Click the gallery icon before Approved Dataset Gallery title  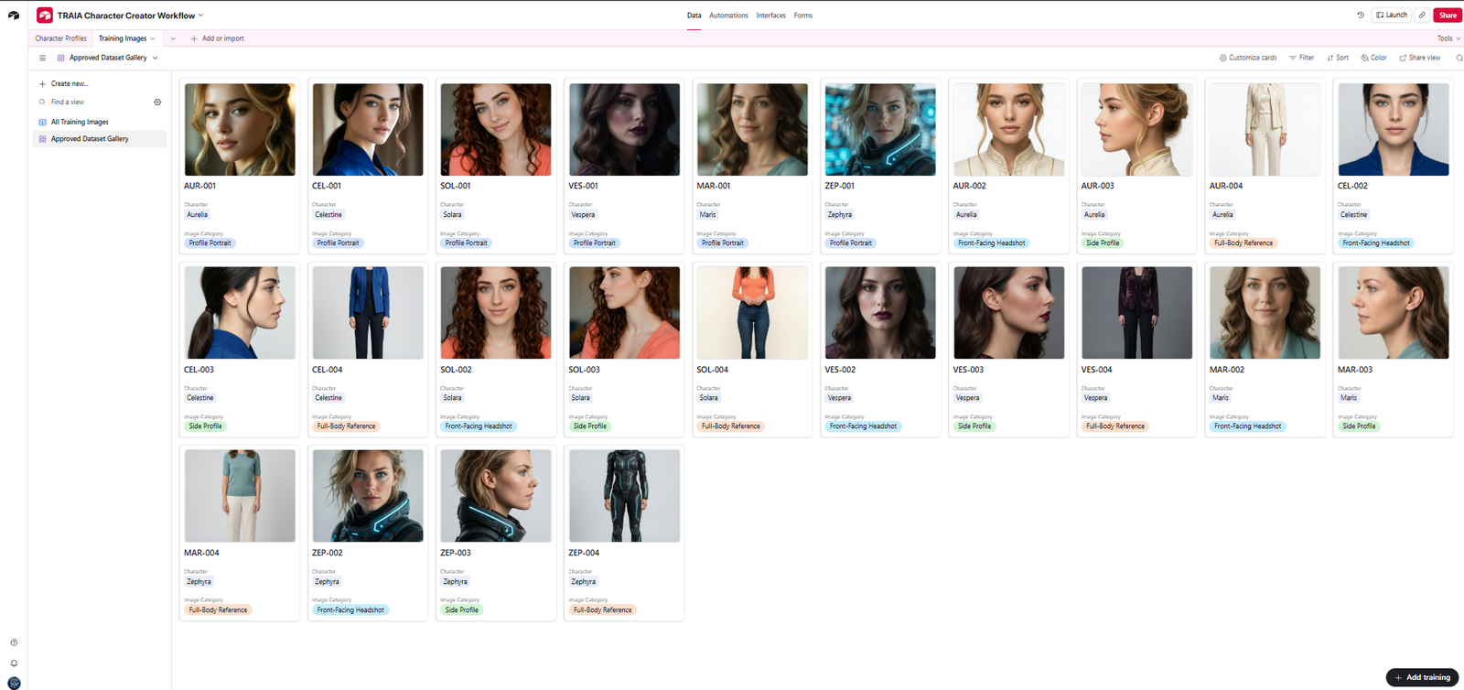61,58
